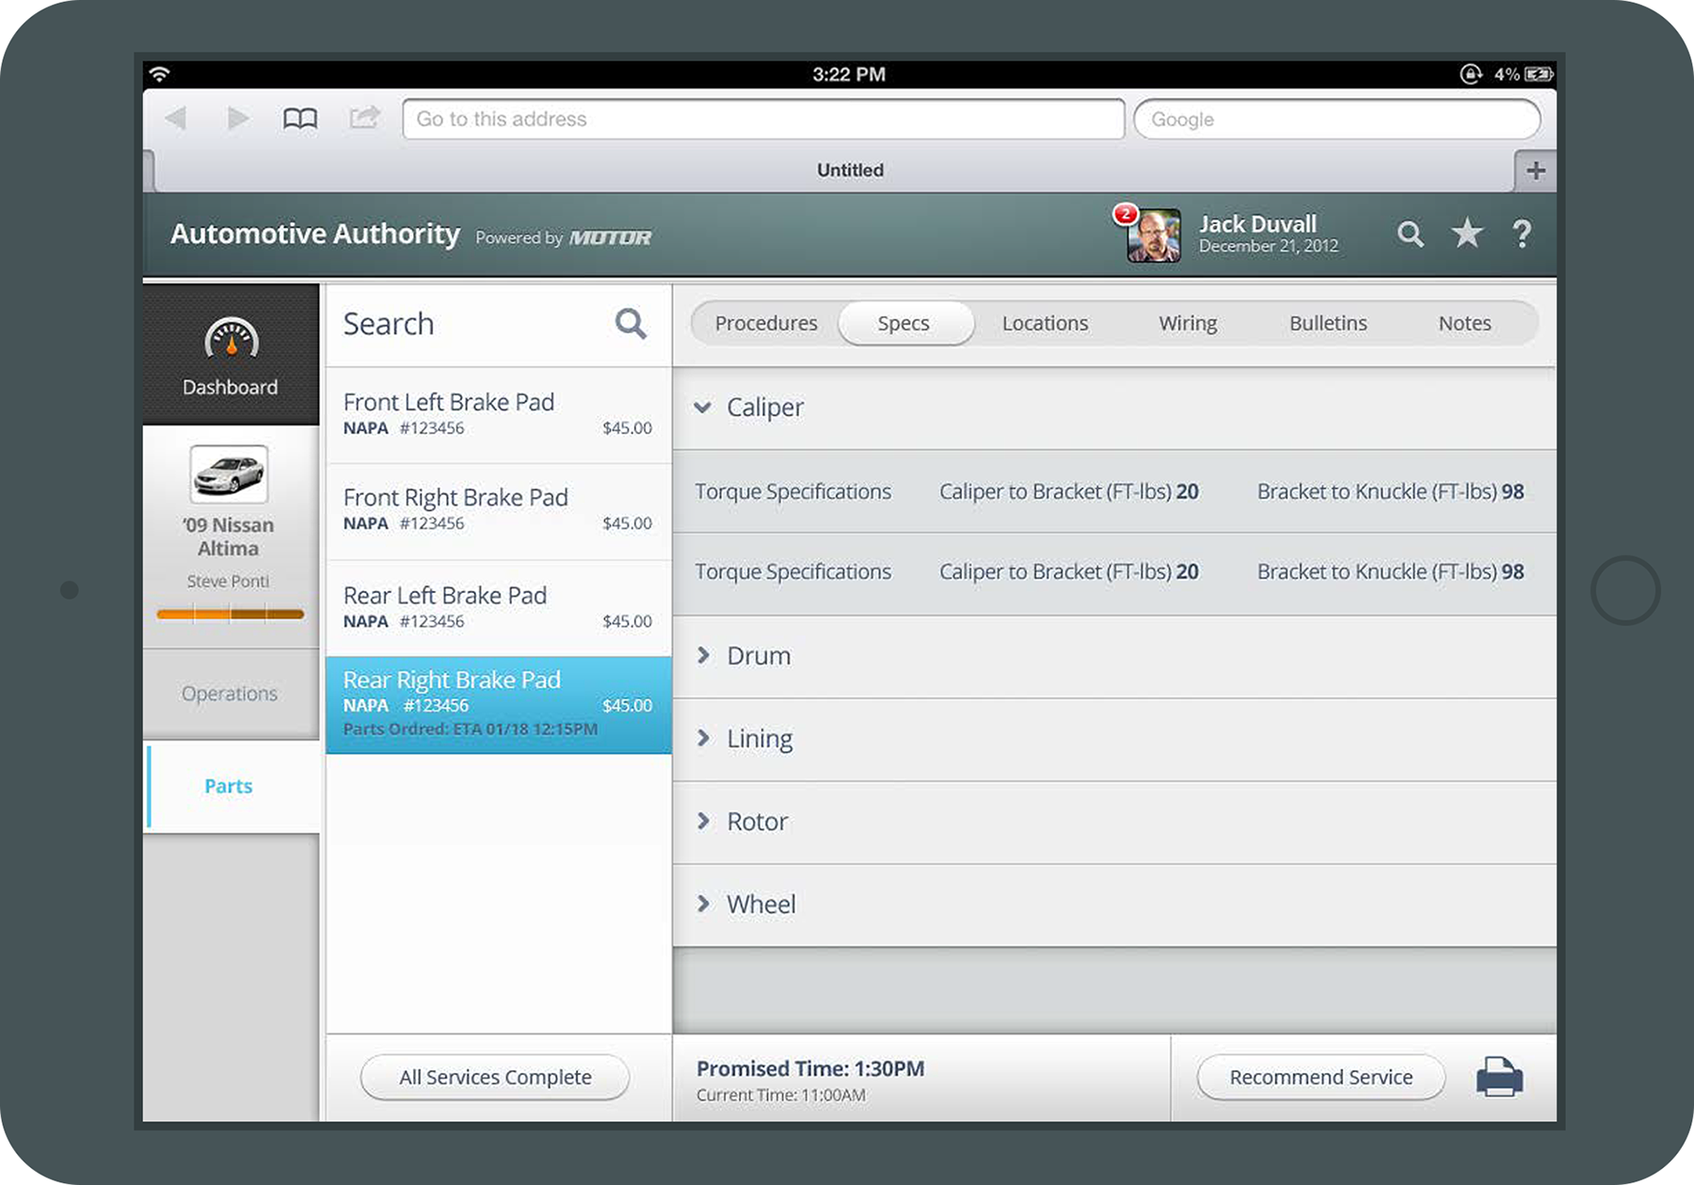
Task: Expand the Drum section
Action: [703, 655]
